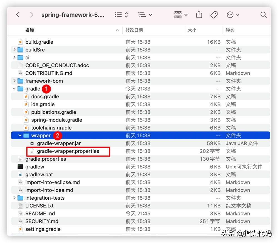Viewport: 278px width, 243px height.
Task: Click the gradlew.bat file name
Action: pyautogui.click(x=39, y=175)
